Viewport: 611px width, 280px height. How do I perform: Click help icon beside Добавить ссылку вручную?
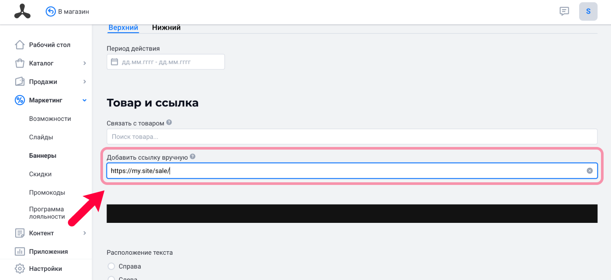[x=192, y=157]
